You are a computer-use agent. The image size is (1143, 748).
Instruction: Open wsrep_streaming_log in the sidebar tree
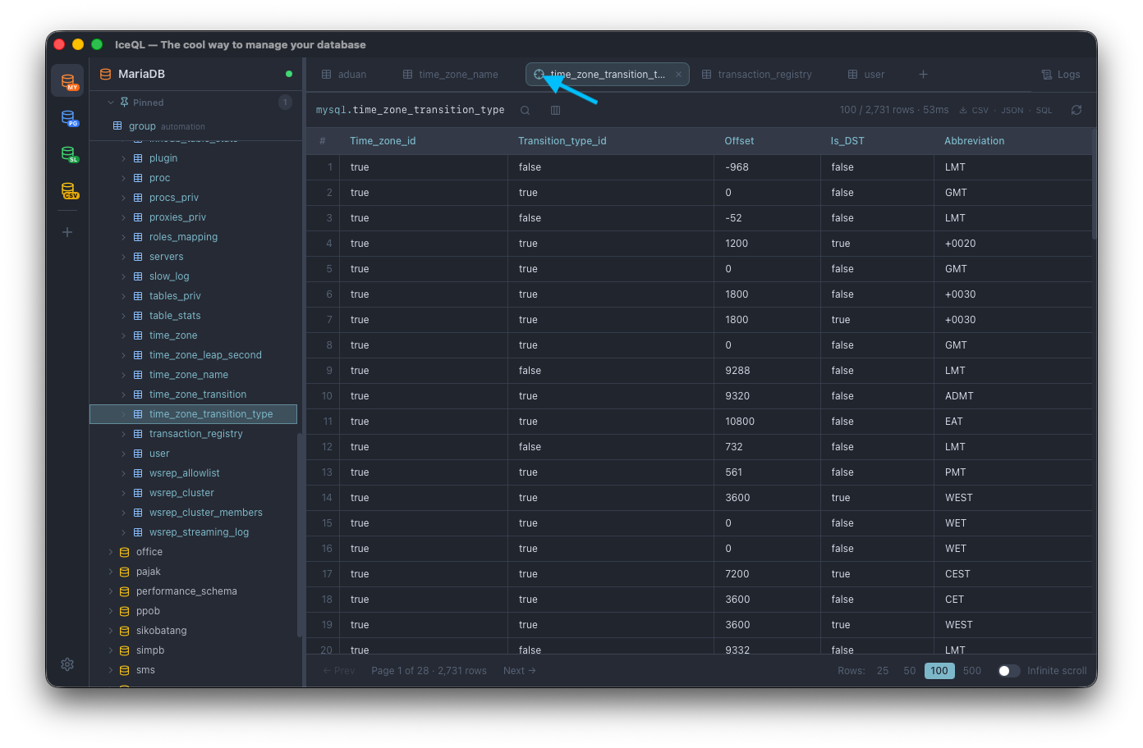tap(199, 532)
